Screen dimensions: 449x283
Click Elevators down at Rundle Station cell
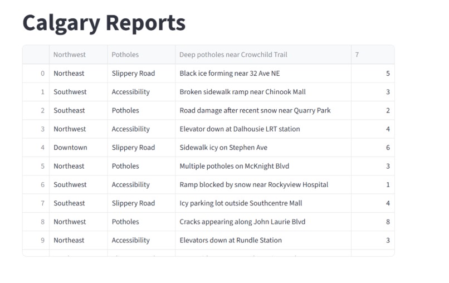pyautogui.click(x=263, y=240)
